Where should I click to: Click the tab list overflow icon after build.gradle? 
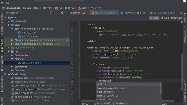point(181,13)
